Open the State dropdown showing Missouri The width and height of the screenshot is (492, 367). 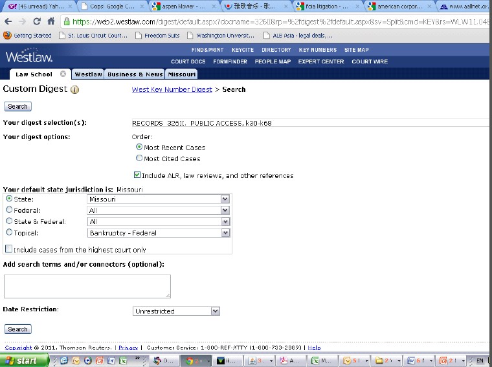[x=159, y=199]
